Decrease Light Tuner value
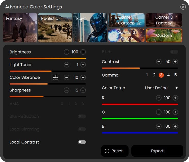Image resolution: width=189 pixels, height=162 pixels. coord(66,65)
